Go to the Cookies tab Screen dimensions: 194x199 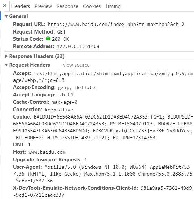tap(92, 6)
